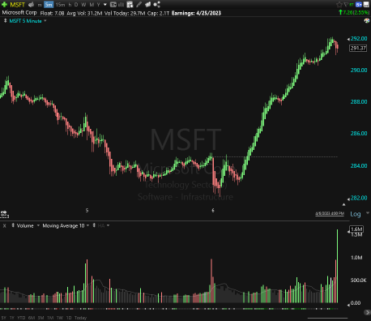
Task: Switch to the yearly 'Y' timeframe
Action: click(98, 5)
